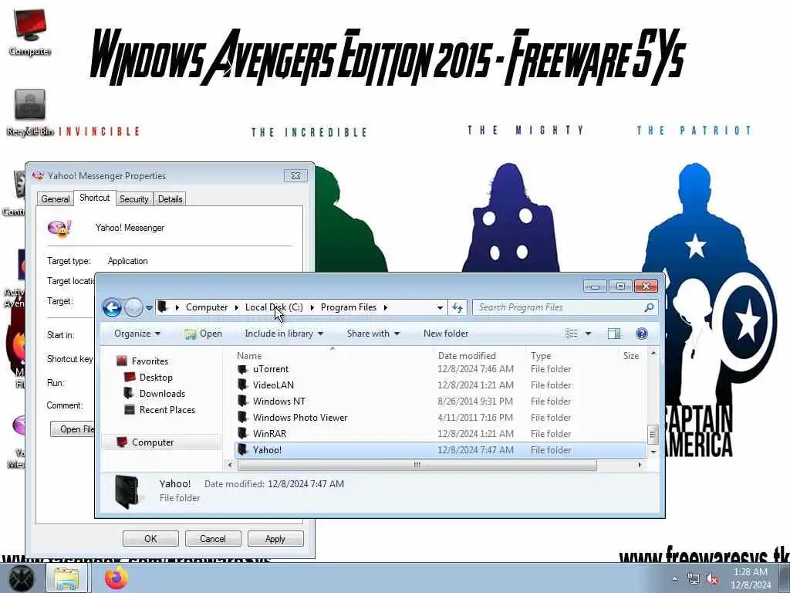Viewport: 790px width, 593px height.
Task: Click the Yahoo! folder icon in list
Action: [x=243, y=450]
